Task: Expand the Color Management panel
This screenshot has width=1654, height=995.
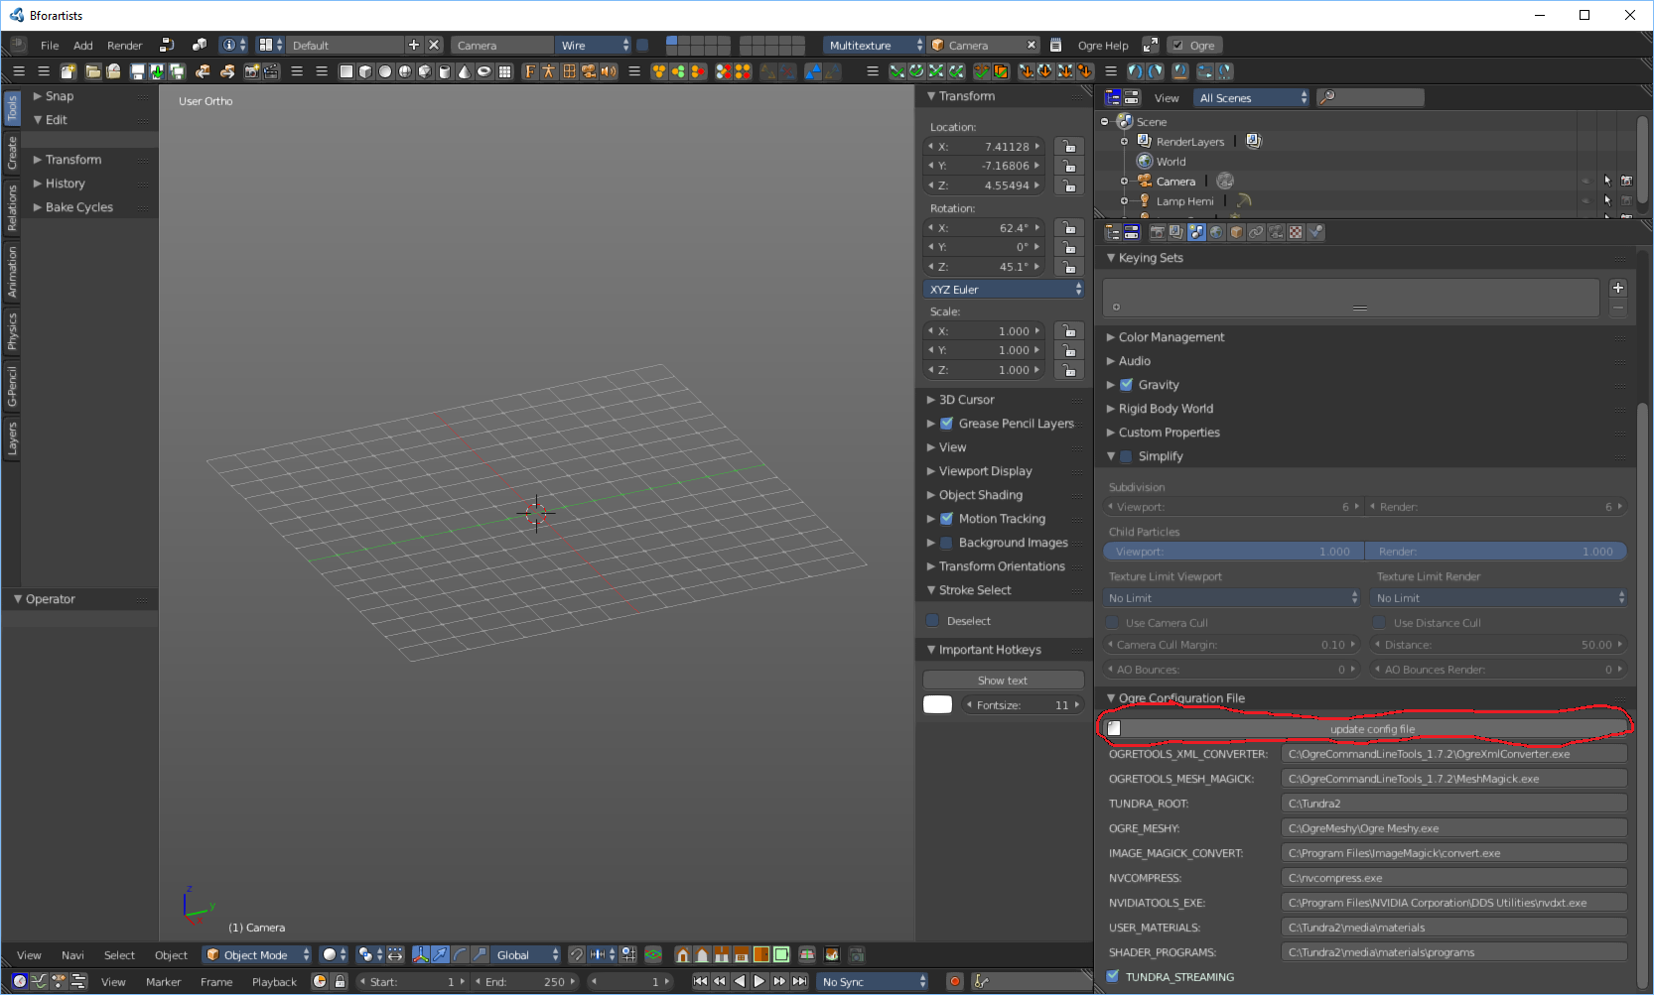Action: click(x=1171, y=337)
